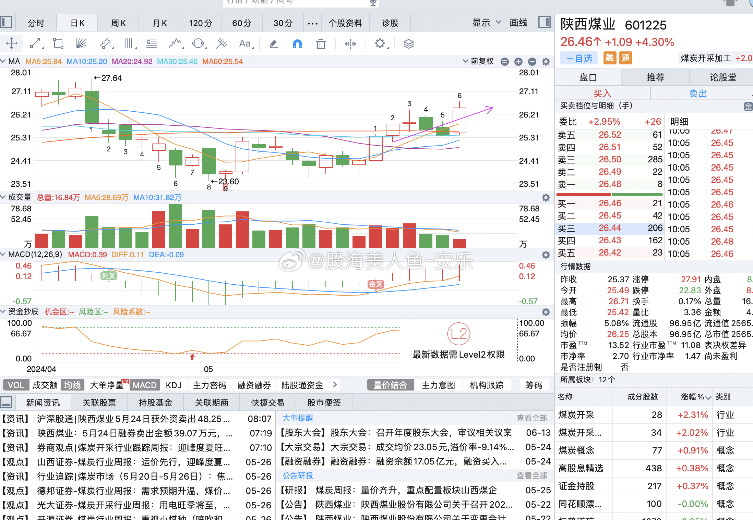
Task: Toggle the 量价结合 view
Action: click(x=390, y=385)
